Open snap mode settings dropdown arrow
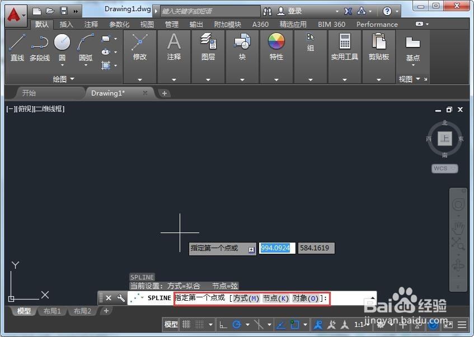474x337 pixels. click(x=211, y=325)
